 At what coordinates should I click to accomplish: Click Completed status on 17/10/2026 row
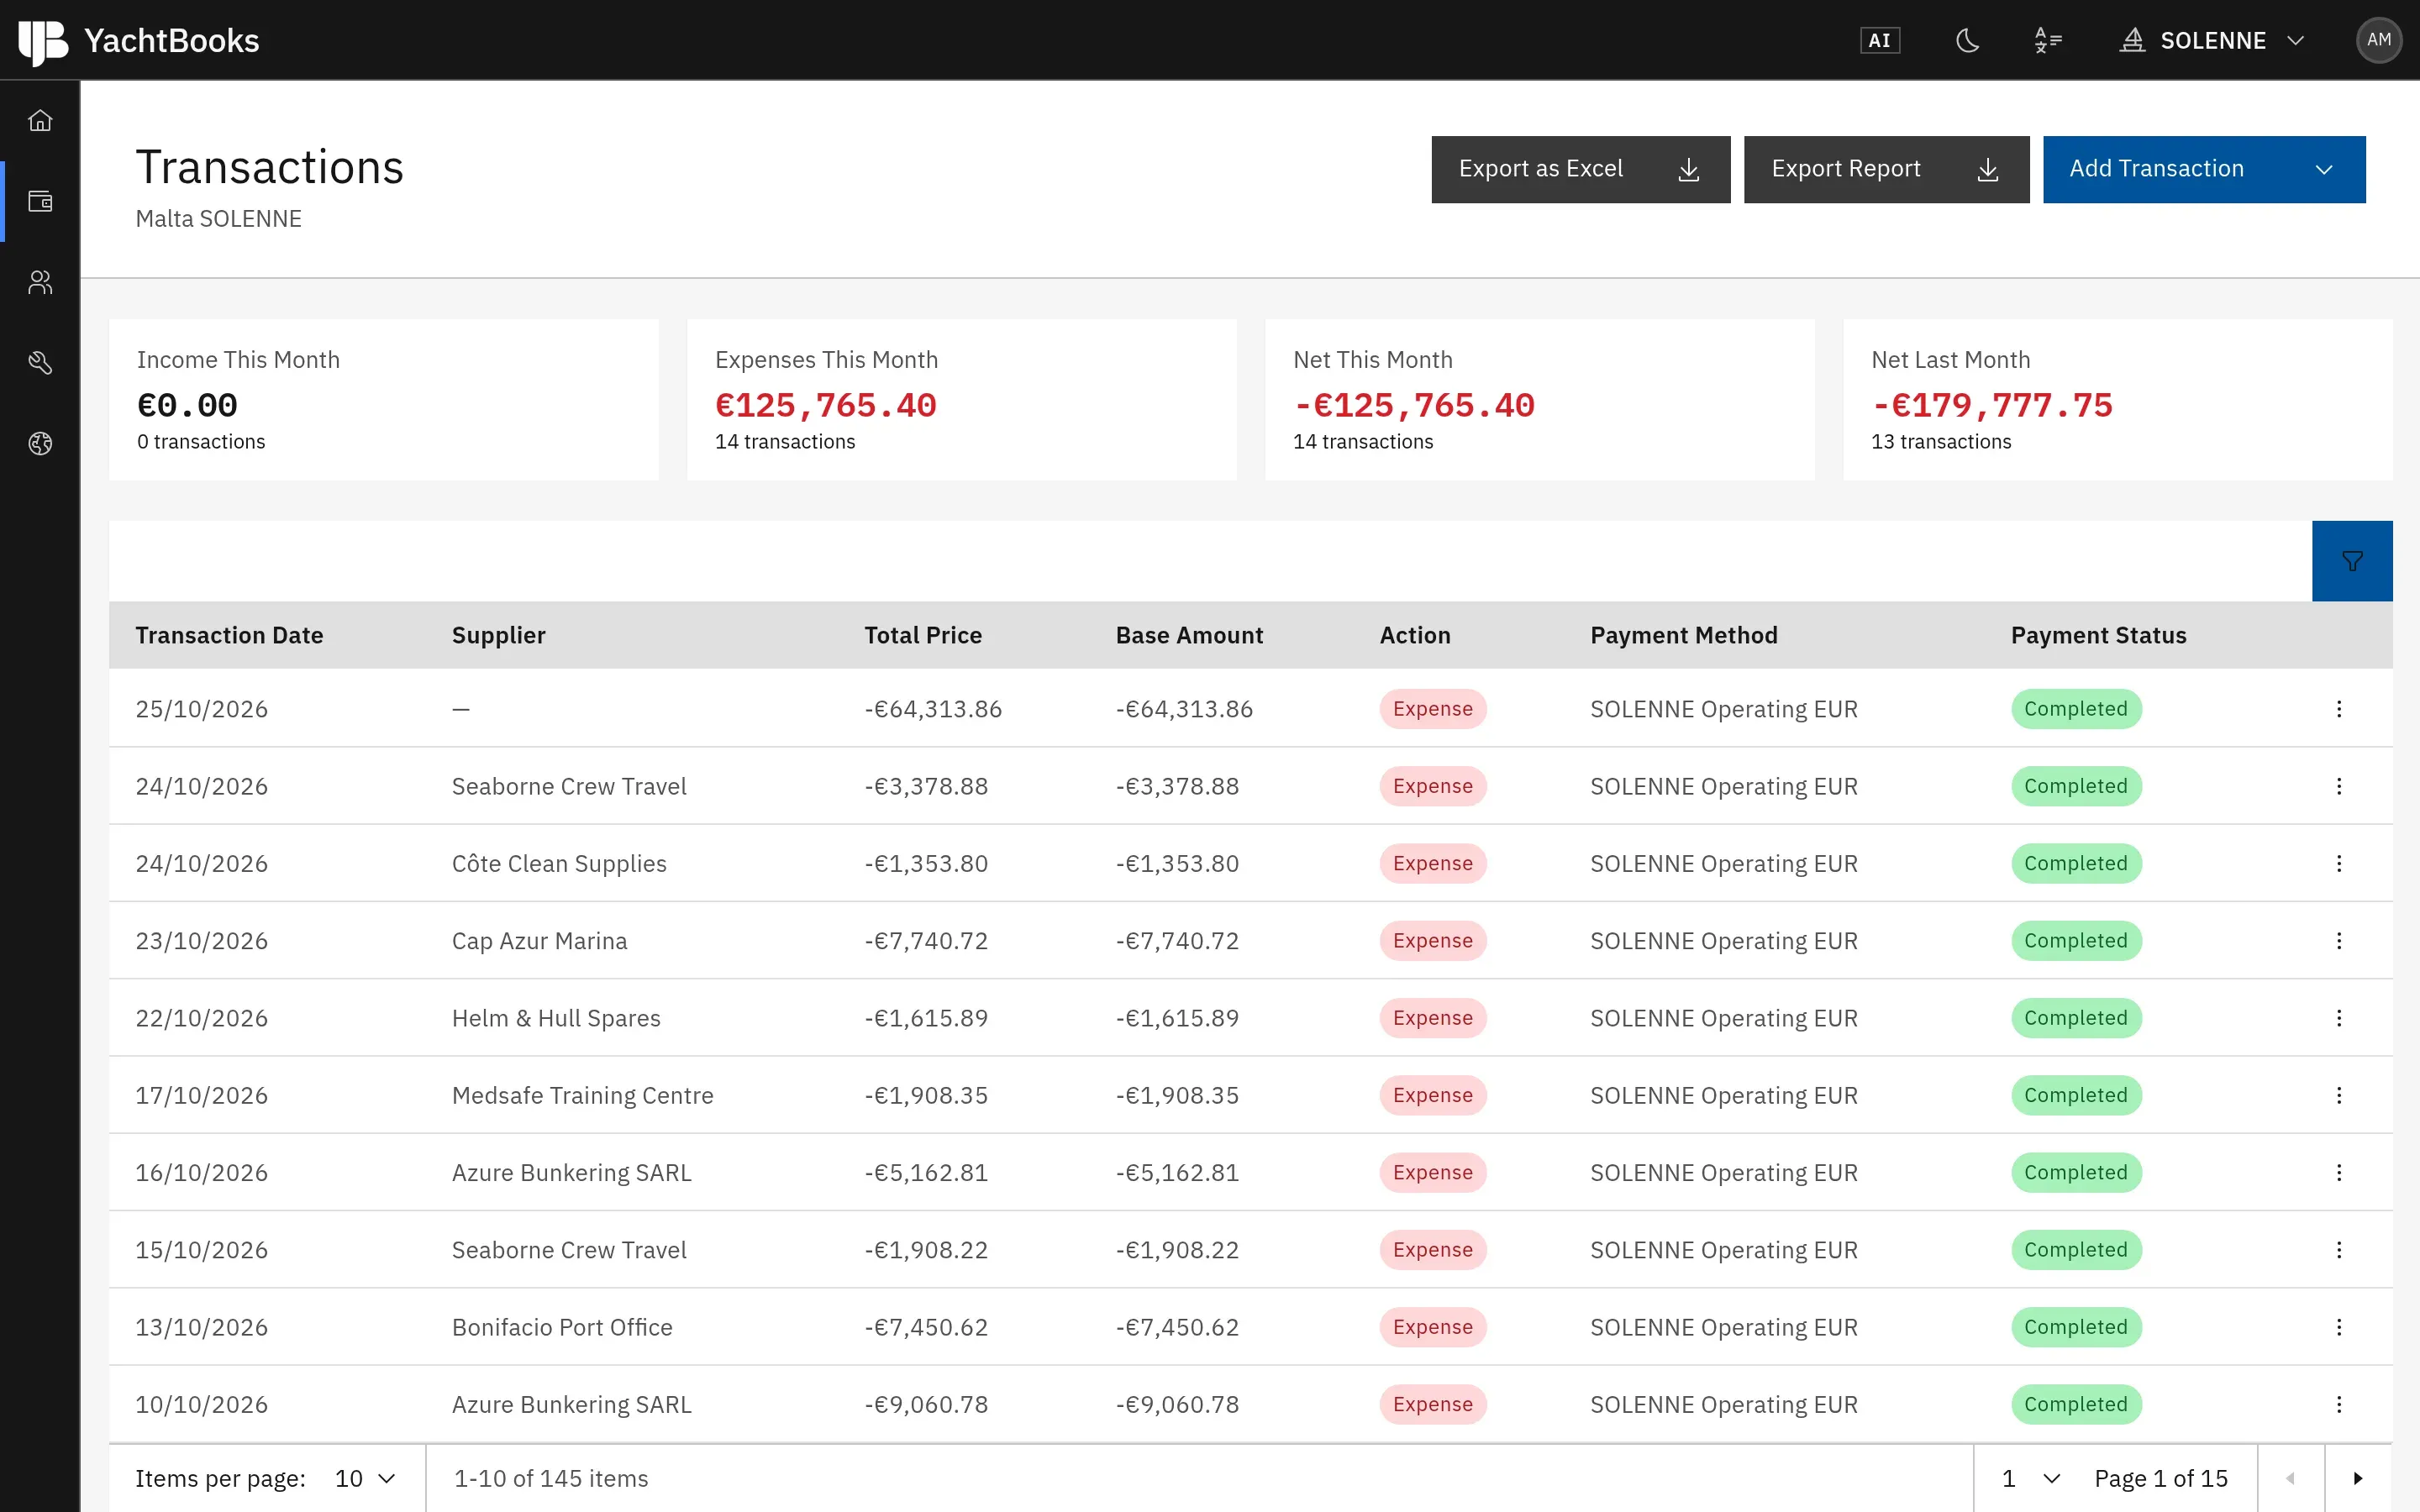[x=2075, y=1095]
